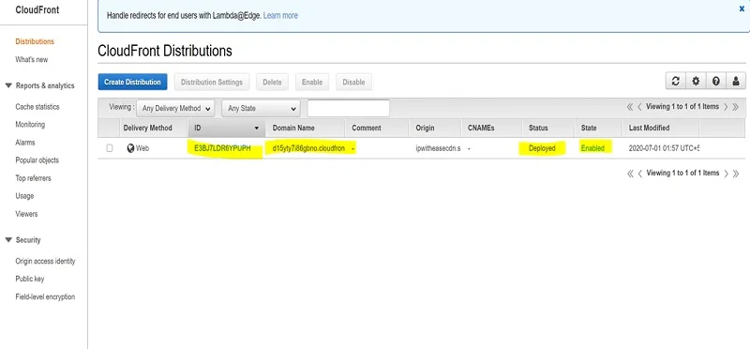Click the Distribution Settings button

pos(212,82)
